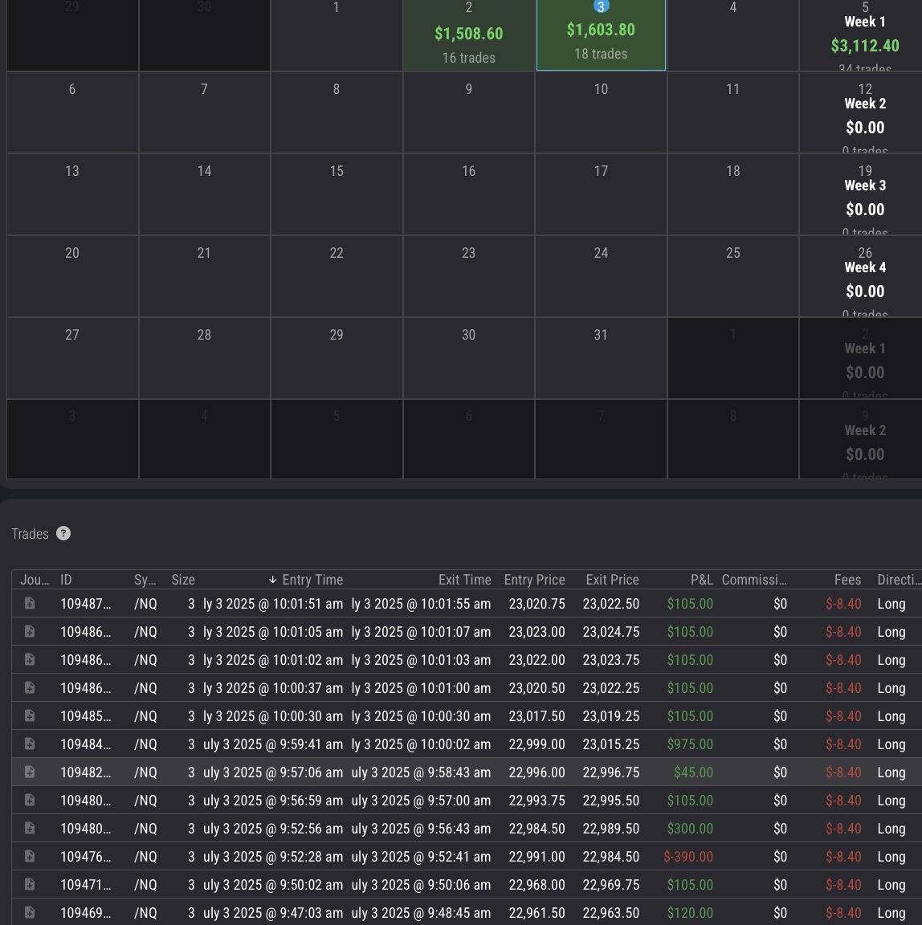Click trade ID 109482…
922x925 pixels.
(86, 772)
